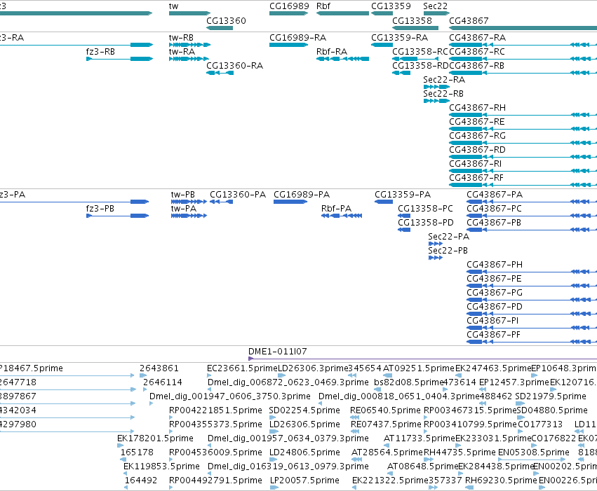597x491 pixels.
Task: Click the CG13360-RA transcript
Action: 220,73
